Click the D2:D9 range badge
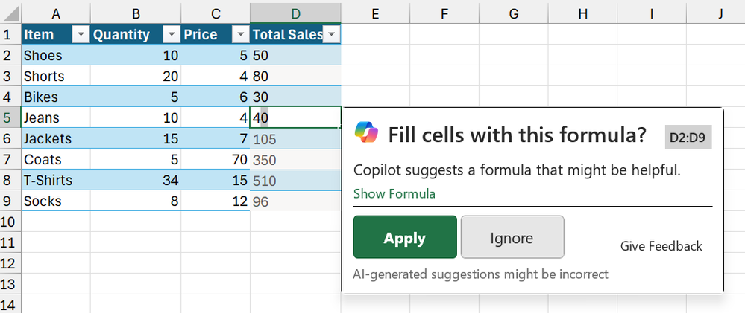This screenshot has width=745, height=313. [x=688, y=138]
